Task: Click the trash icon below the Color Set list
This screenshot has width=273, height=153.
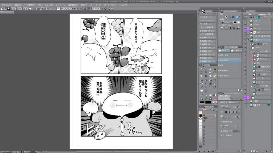Action: tap(216, 151)
